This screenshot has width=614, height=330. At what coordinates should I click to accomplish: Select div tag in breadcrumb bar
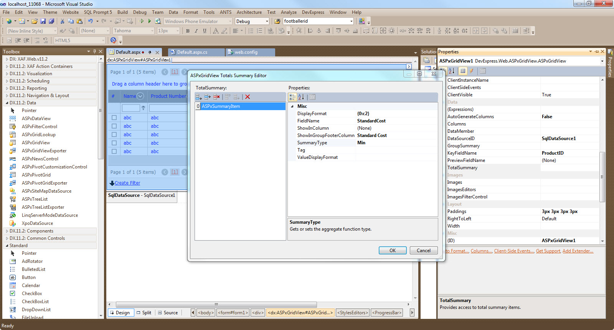click(x=258, y=313)
